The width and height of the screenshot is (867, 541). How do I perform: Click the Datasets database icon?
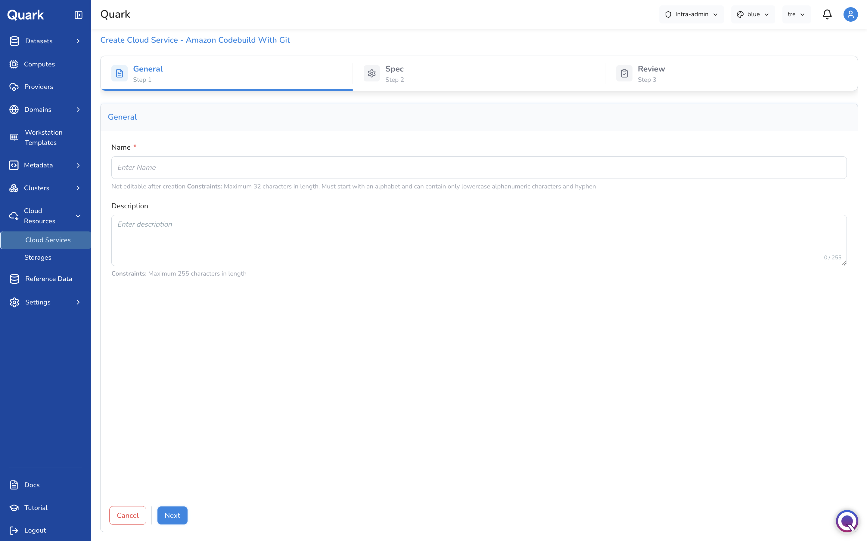click(x=14, y=41)
